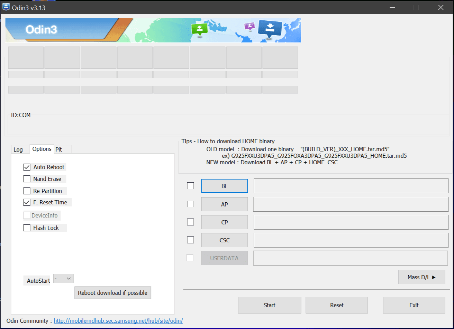The width and height of the screenshot is (454, 329).
Task: Click the ID:COM label
Action: coord(20,115)
